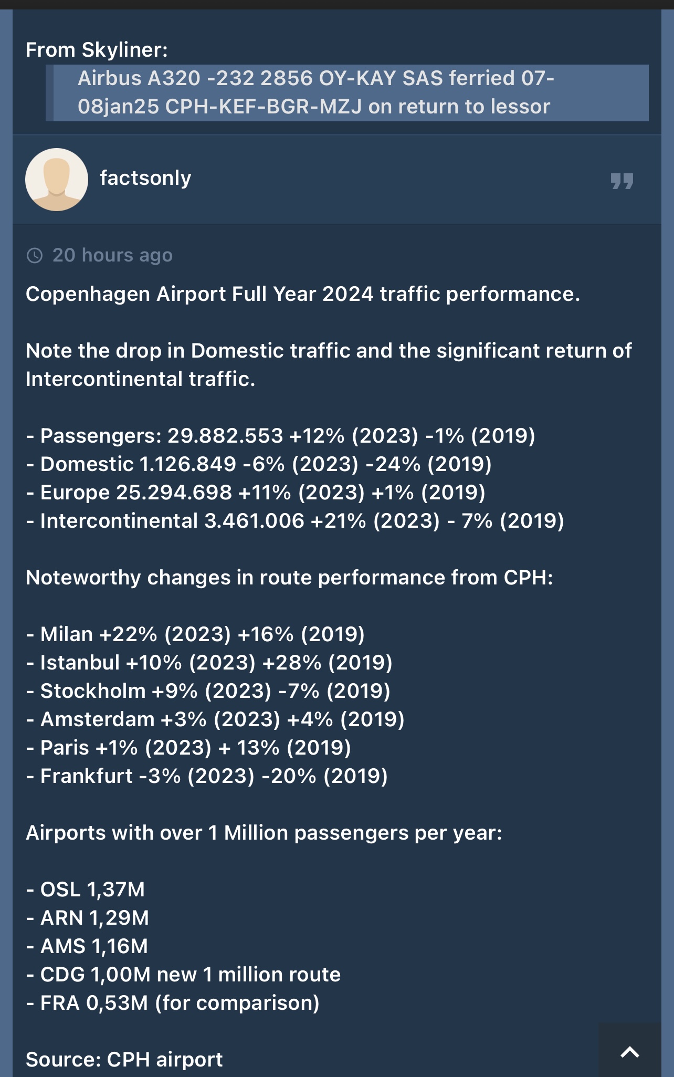Select the Frankfurt -3% route line
Screen dimensions: 674x1077
(207, 776)
